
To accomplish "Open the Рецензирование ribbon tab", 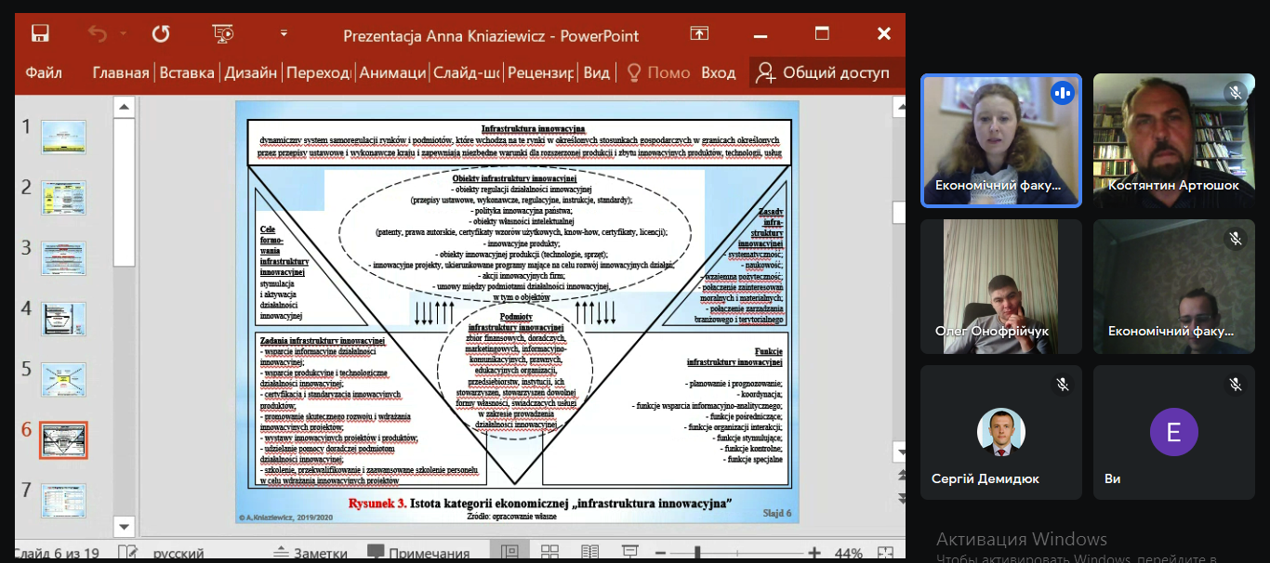I will (541, 72).
